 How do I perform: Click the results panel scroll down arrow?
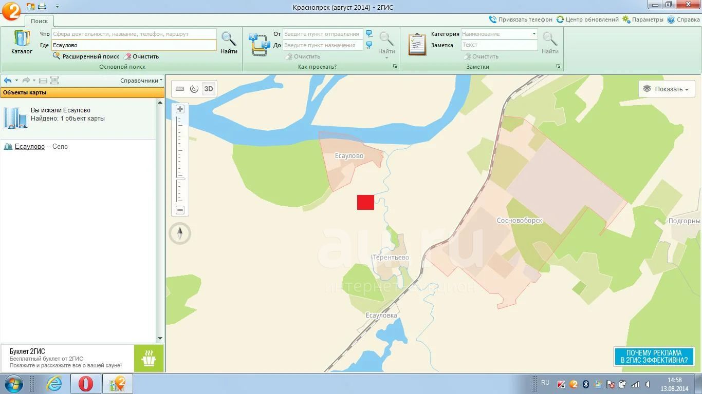point(160,339)
